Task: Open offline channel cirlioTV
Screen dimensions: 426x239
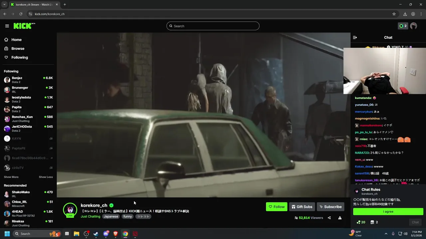Action: (x=28, y=168)
